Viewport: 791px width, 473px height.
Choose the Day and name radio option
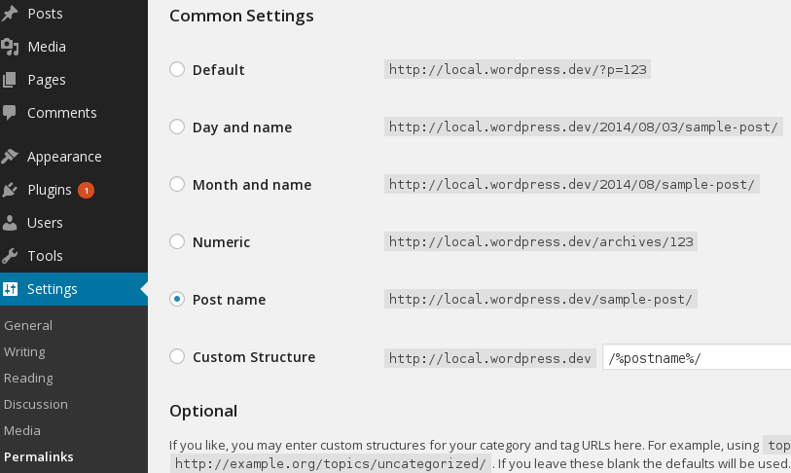[177, 127]
